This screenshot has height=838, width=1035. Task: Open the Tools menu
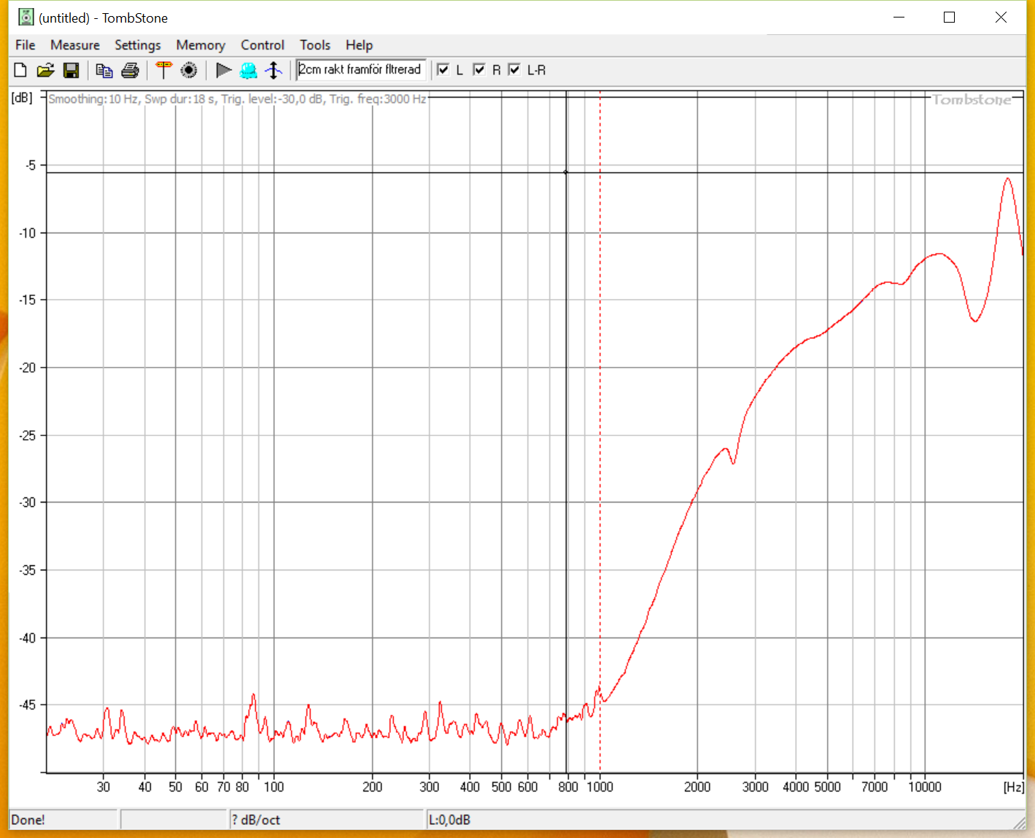click(x=315, y=45)
